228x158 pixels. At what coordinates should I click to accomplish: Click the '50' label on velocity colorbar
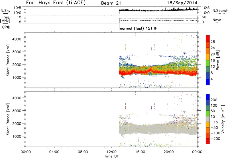(213, 111)
